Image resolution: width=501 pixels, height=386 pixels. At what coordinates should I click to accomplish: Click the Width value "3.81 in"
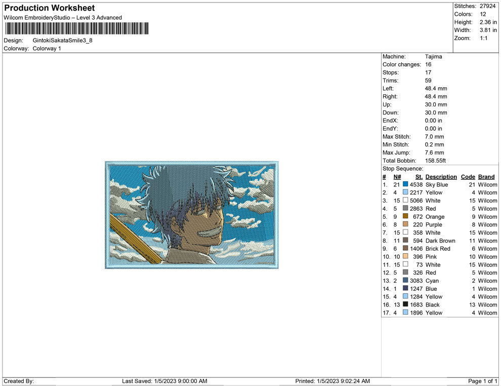tap(488, 30)
